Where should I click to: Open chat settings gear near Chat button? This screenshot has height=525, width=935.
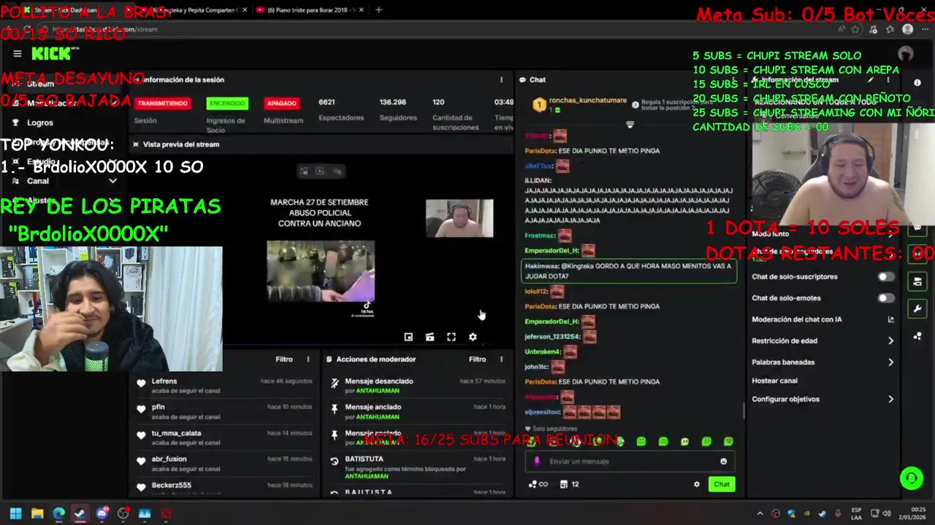click(x=696, y=484)
